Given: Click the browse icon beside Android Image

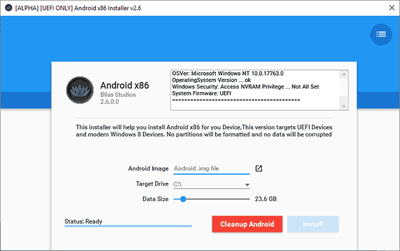Looking at the screenshot, I should tap(258, 169).
